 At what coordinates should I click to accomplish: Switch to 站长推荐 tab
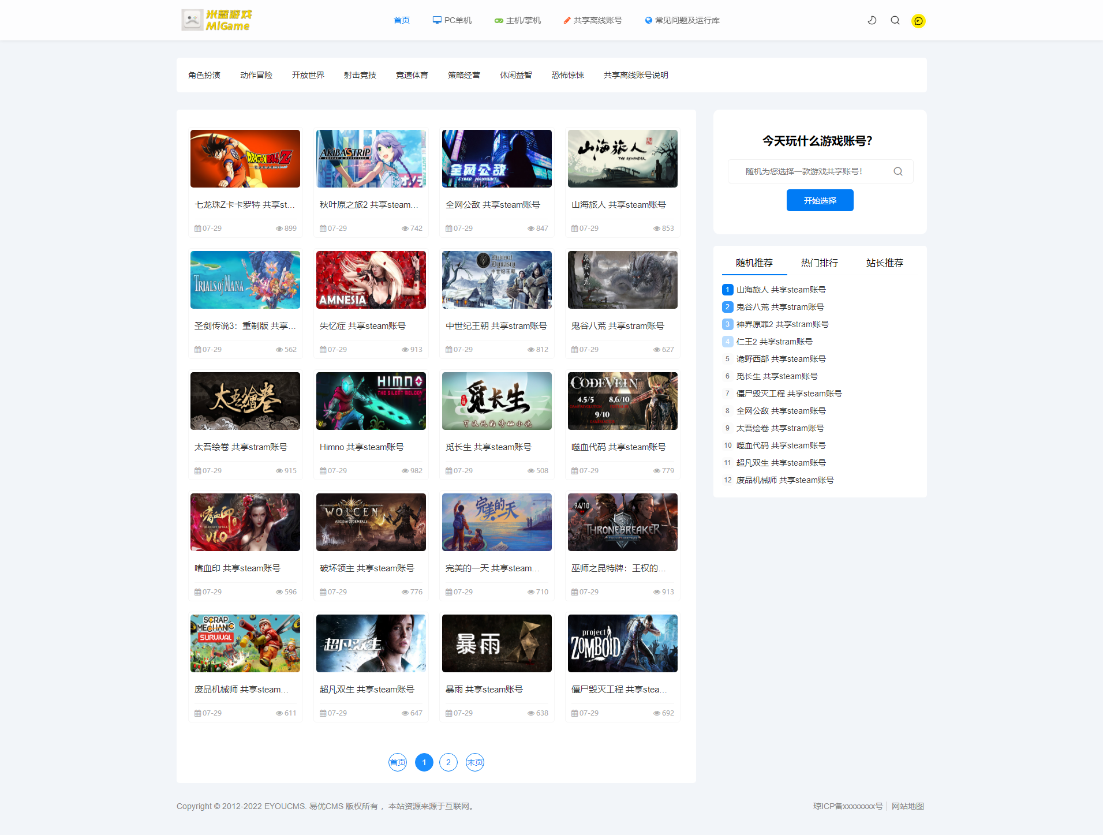click(x=885, y=263)
